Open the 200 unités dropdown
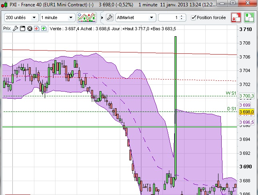 pos(22,18)
